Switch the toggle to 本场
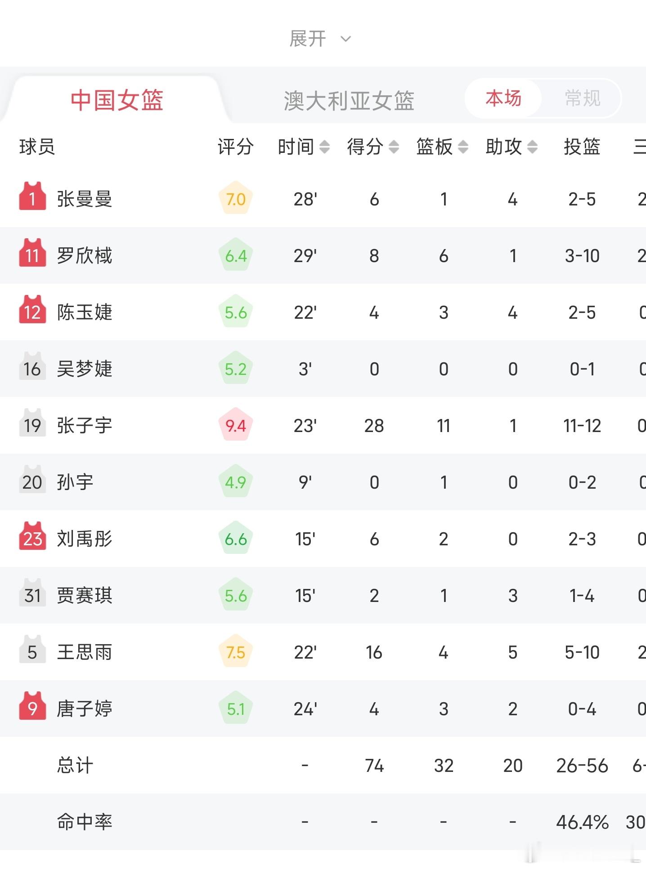 click(x=503, y=98)
